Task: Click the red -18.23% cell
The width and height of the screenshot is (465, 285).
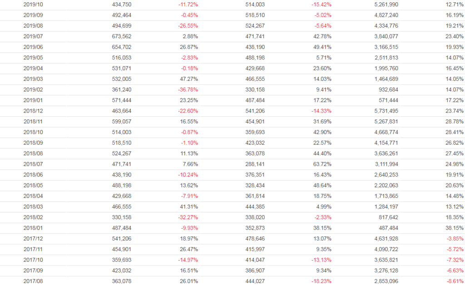Action: (321, 281)
